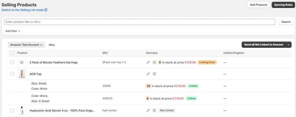Open note icon for Hyaluronic Acid Serum

tap(154, 110)
